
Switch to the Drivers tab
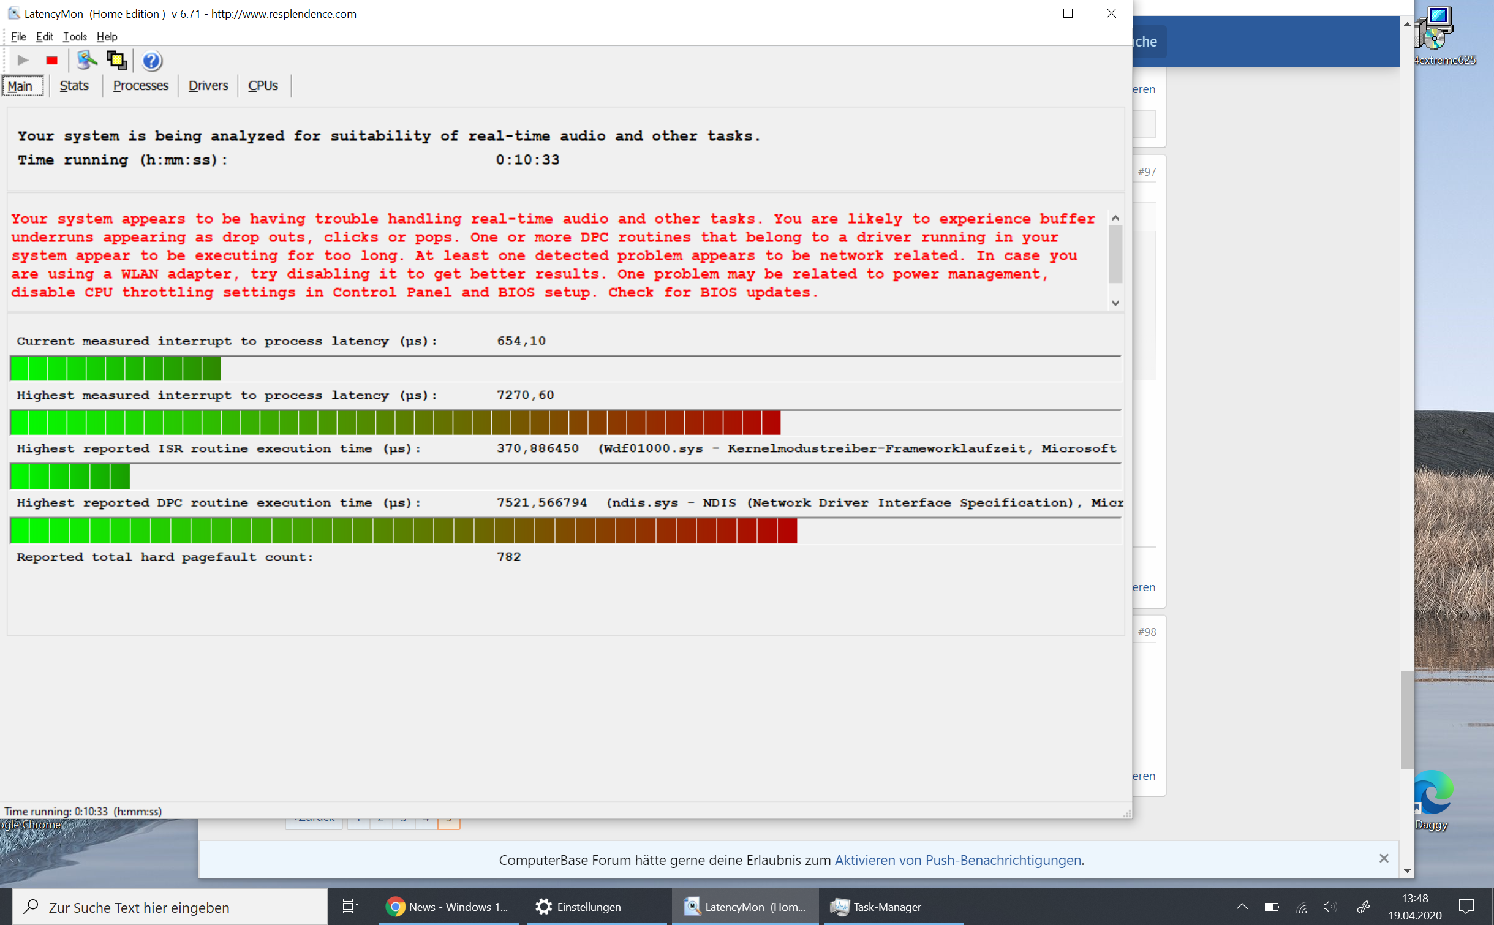208,86
